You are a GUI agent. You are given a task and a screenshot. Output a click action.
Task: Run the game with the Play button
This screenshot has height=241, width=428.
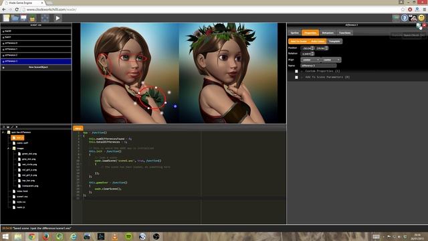point(58,18)
